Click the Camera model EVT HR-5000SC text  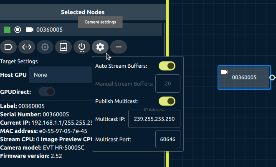pos(42,147)
